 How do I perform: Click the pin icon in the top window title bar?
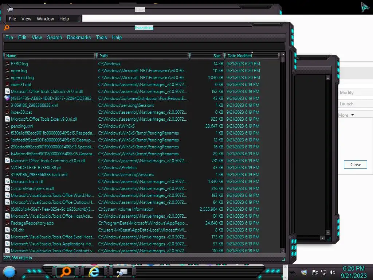click(x=10, y=9)
